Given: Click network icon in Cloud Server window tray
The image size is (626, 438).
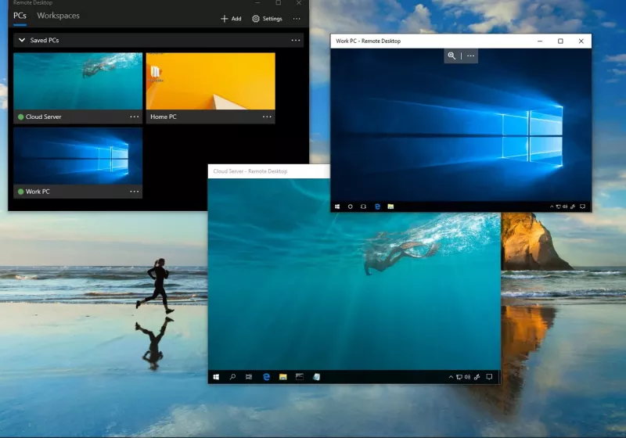Looking at the screenshot, I should pos(459,377).
